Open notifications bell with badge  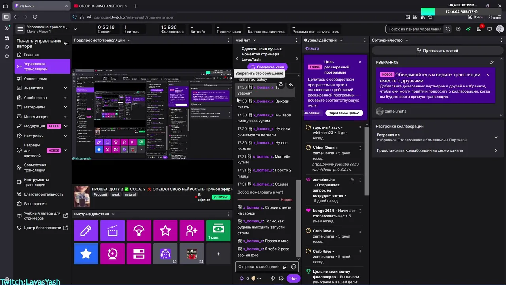point(479,29)
